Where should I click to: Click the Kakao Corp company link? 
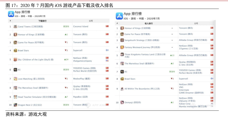[184, 104]
